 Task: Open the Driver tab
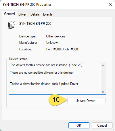coord(22,14)
